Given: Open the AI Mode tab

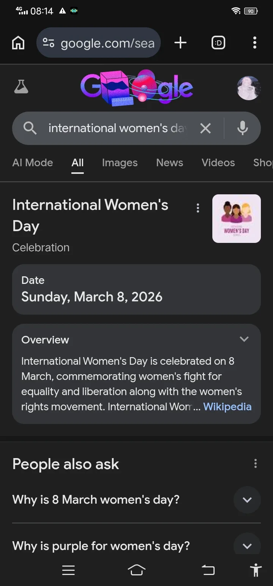Looking at the screenshot, I should point(33,163).
